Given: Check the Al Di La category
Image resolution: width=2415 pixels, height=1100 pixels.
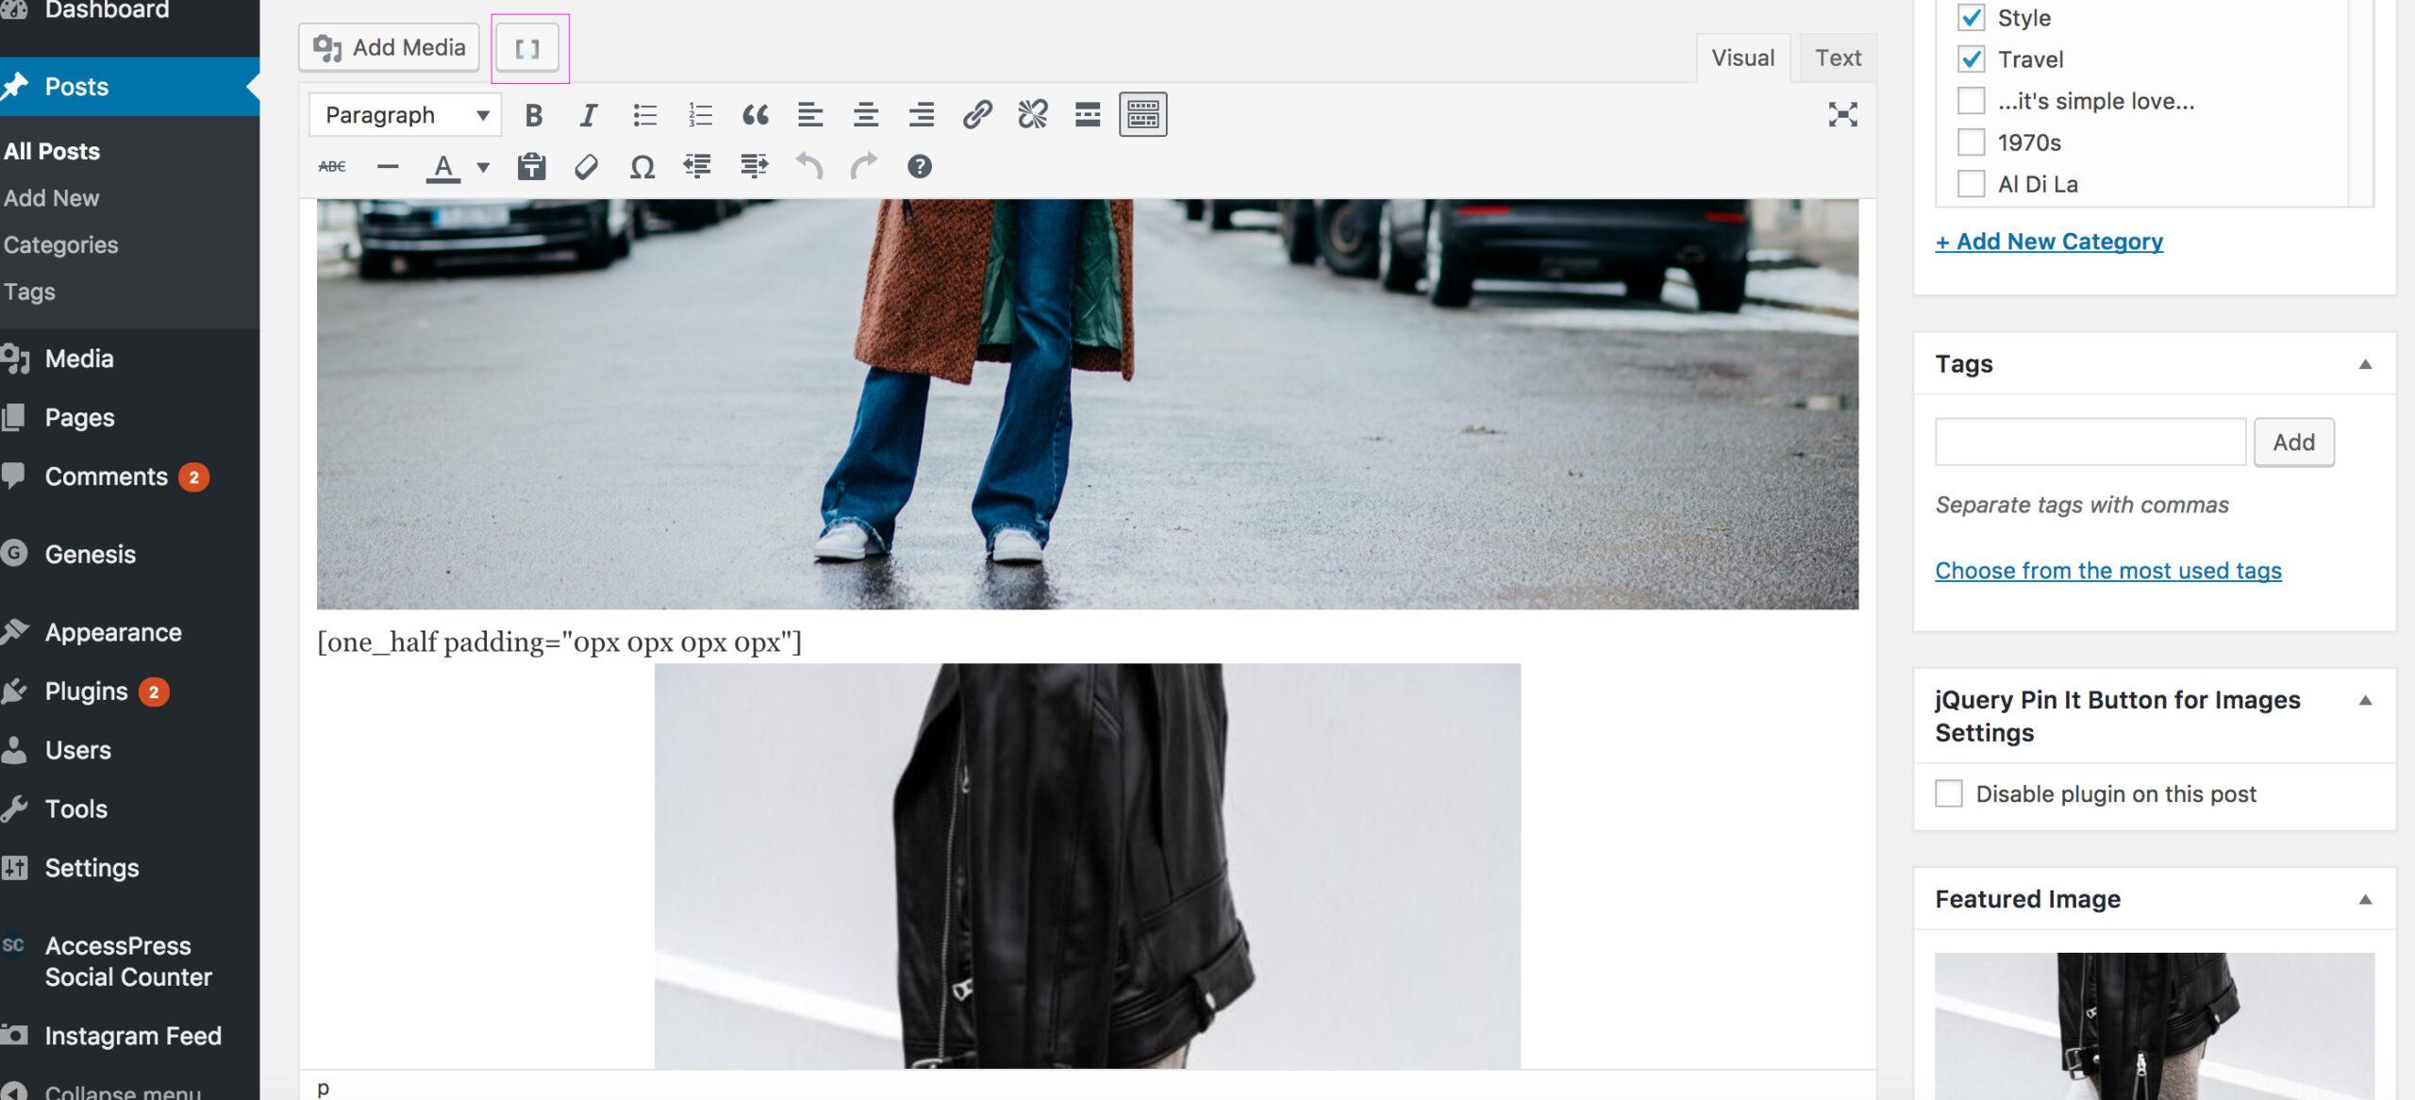Looking at the screenshot, I should [x=1971, y=184].
